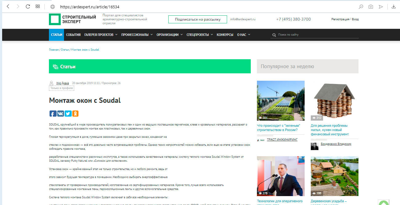The image size is (400, 205).
Task: Expand the О НАС dropdown menu
Action: coord(244,35)
